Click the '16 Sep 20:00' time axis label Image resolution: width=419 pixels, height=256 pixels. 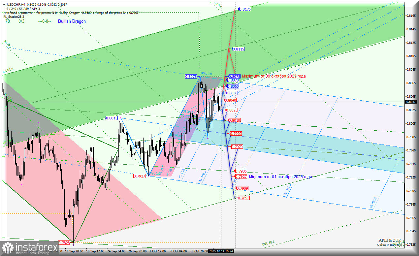coord(74,251)
